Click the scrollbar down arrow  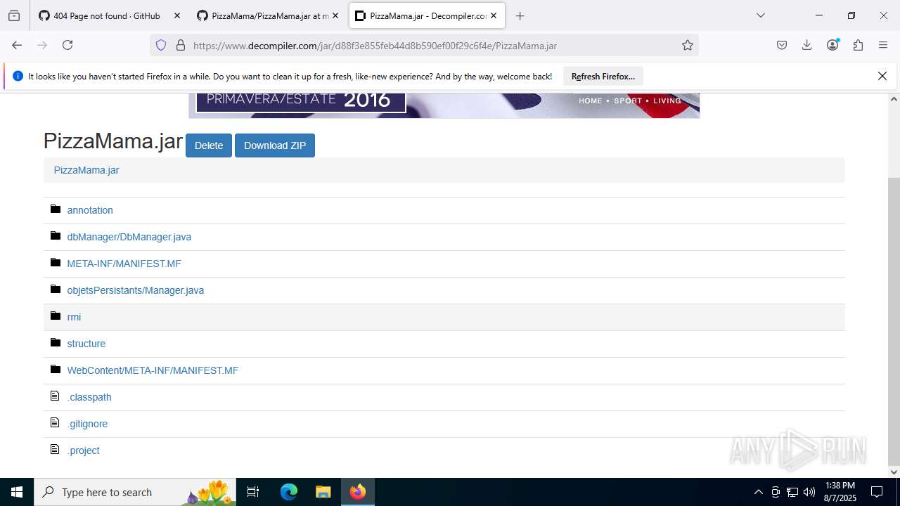click(894, 472)
